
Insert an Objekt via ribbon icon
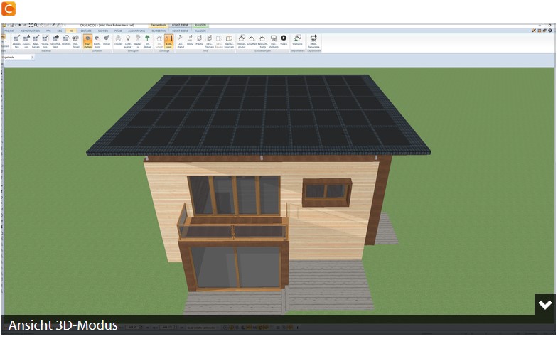tap(118, 41)
